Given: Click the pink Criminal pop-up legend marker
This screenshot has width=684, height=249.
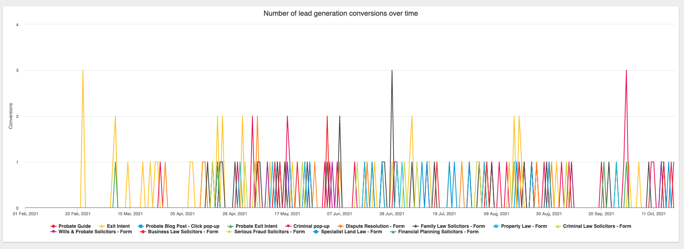Looking at the screenshot, I should tap(288, 226).
